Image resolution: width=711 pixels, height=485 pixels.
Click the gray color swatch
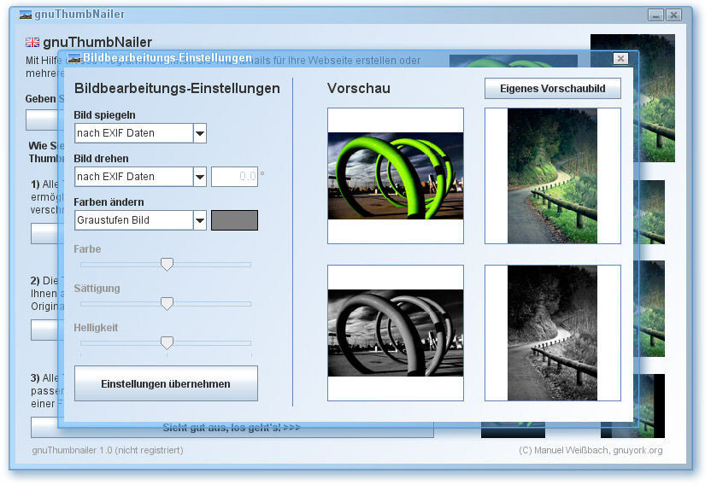click(x=234, y=220)
